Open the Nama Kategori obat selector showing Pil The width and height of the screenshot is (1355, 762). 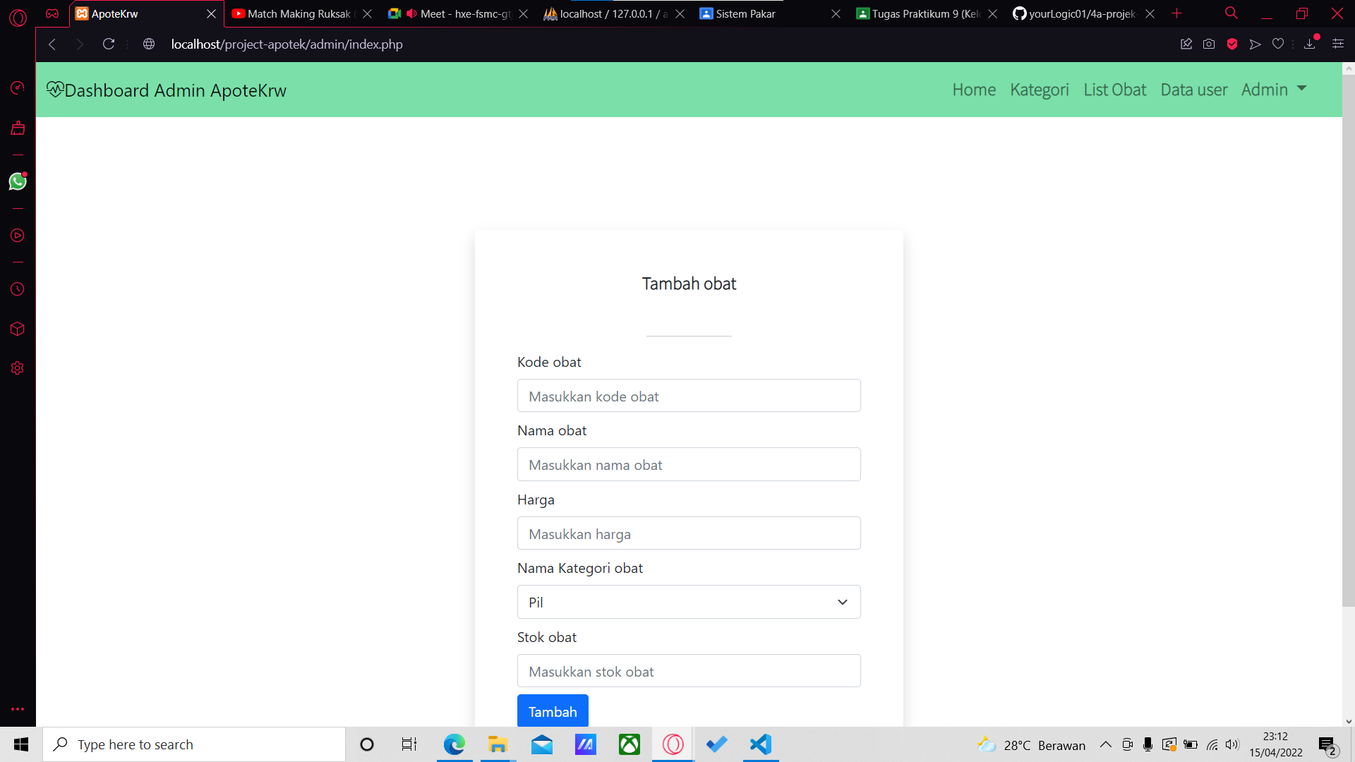[689, 602]
